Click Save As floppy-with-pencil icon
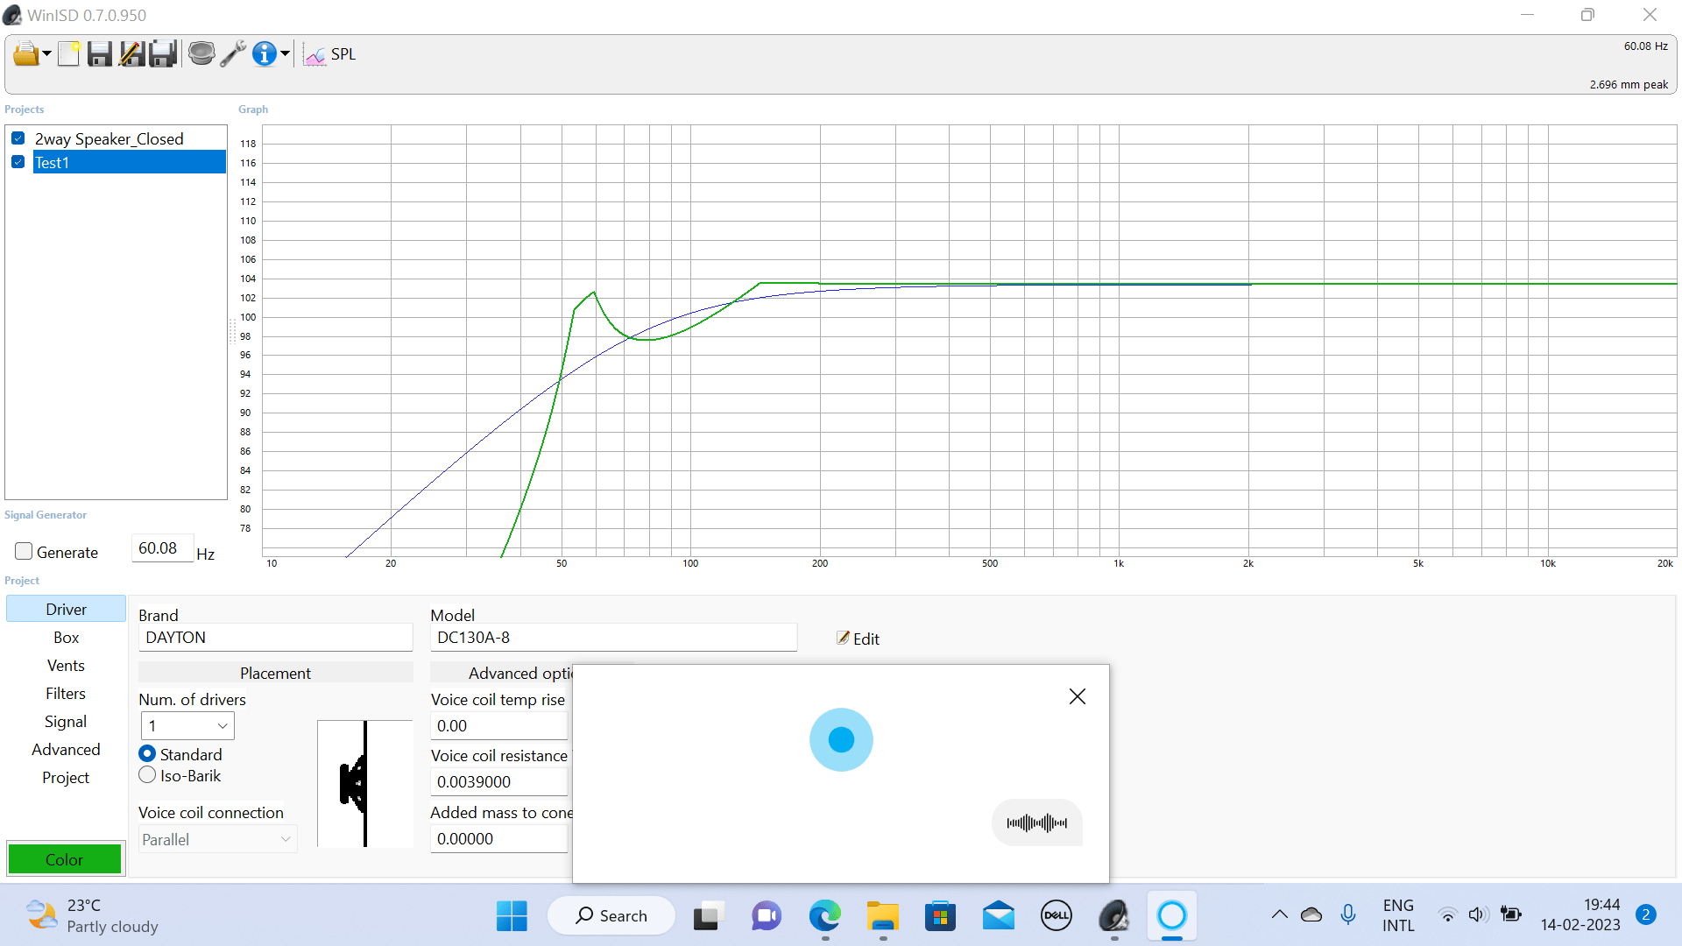Image resolution: width=1682 pixels, height=946 pixels. point(131,54)
